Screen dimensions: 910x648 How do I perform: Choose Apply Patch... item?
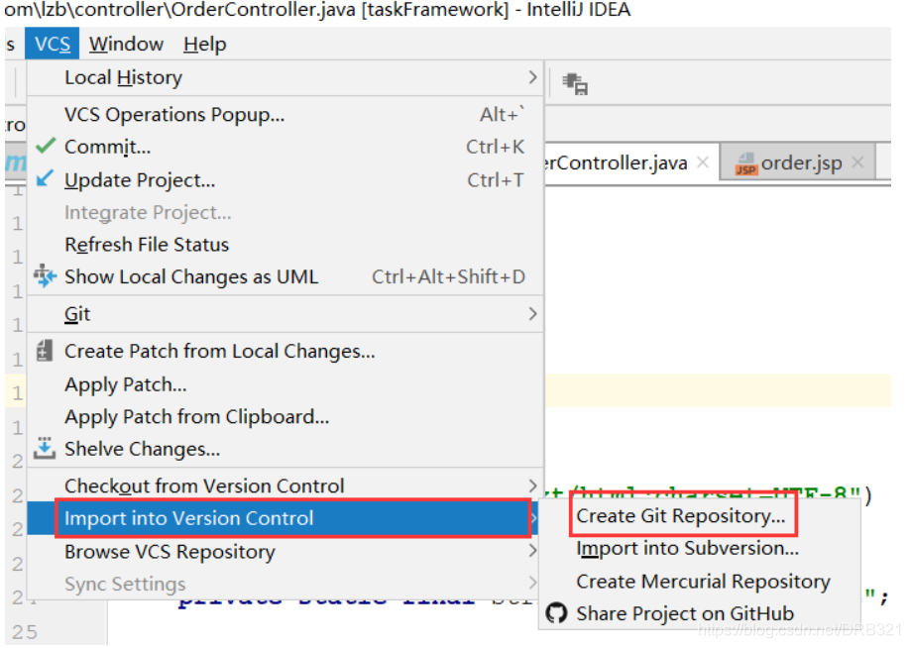coord(284,384)
